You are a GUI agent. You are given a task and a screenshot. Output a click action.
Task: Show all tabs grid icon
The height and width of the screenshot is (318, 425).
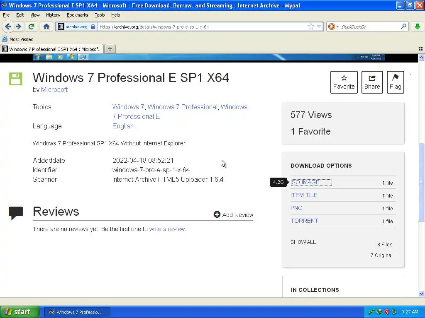tap(421, 49)
